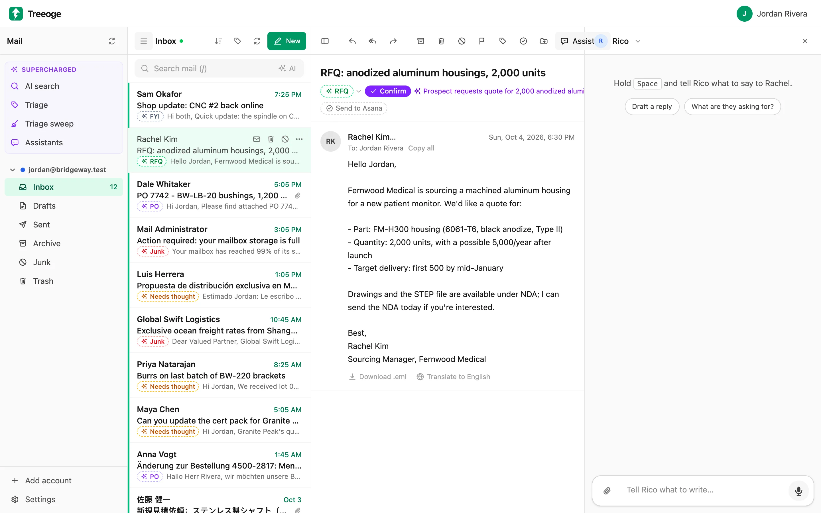Open Triage sweep in Supercharged
Image resolution: width=821 pixels, height=513 pixels.
(x=64, y=124)
